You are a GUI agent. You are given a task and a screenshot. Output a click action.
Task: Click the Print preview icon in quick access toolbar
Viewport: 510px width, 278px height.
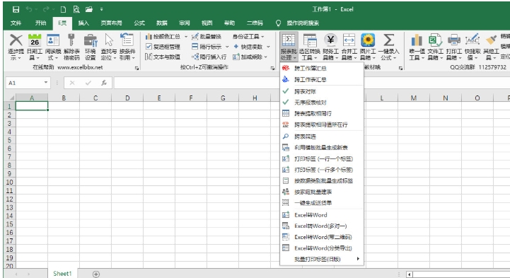coord(76,9)
